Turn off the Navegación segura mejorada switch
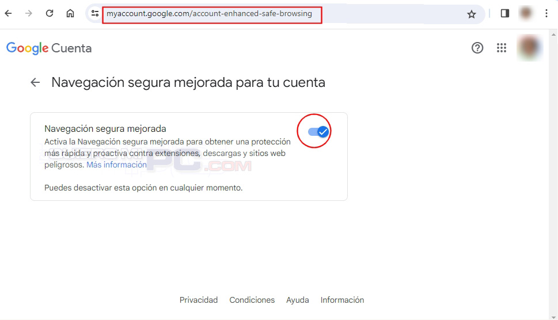This screenshot has height=320, width=558. (x=318, y=132)
